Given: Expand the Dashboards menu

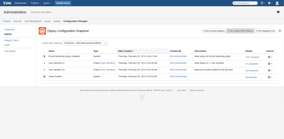Looking at the screenshot, I should pyautogui.click(x=21, y=3).
